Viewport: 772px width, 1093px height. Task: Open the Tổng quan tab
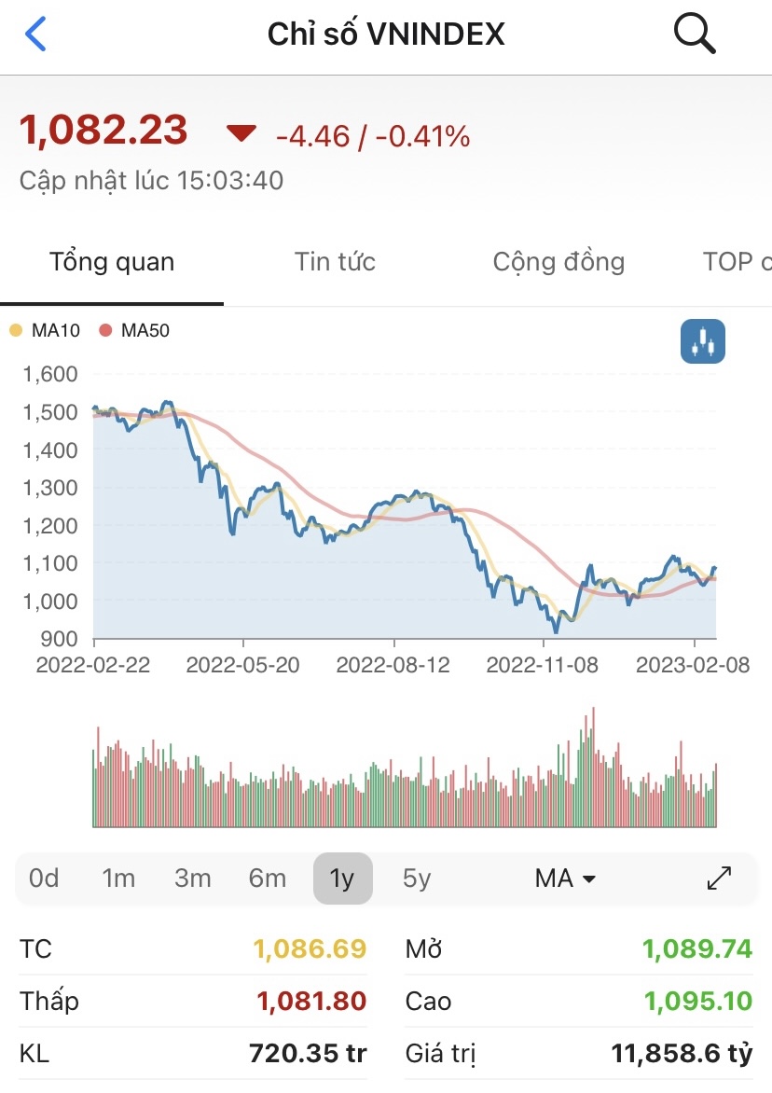[112, 262]
